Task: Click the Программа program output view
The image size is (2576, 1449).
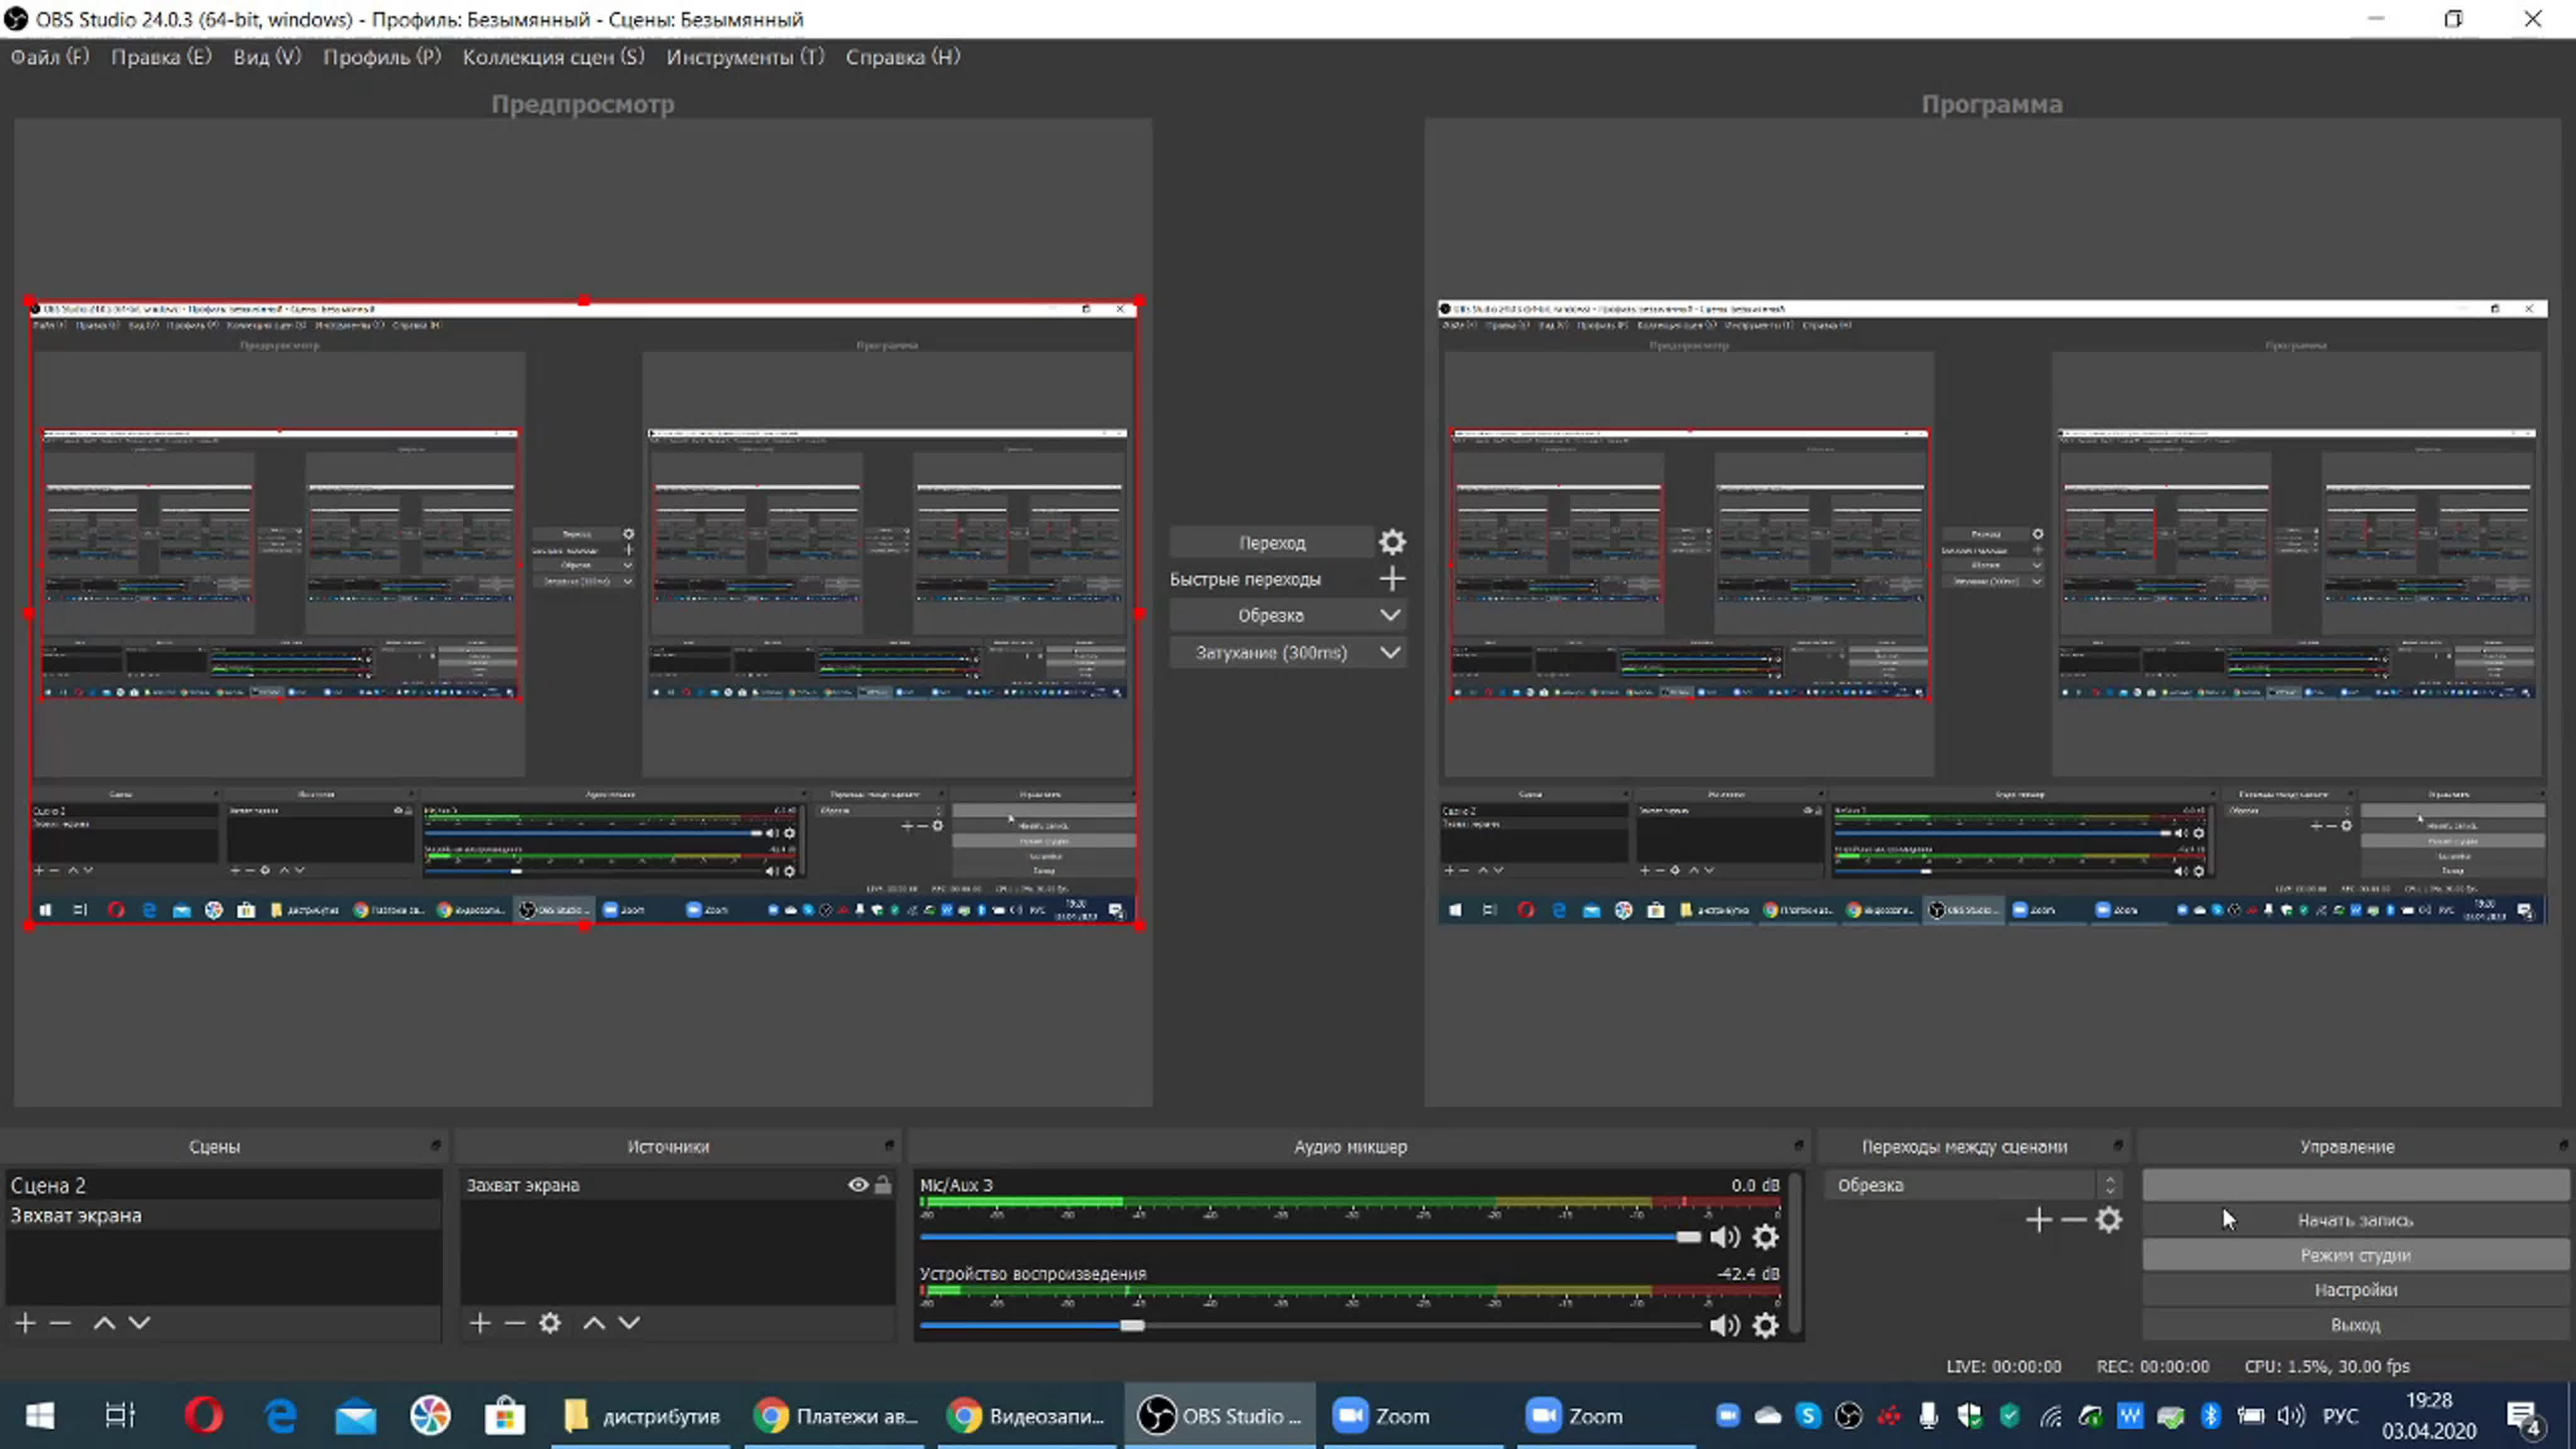Action: pos(1993,612)
